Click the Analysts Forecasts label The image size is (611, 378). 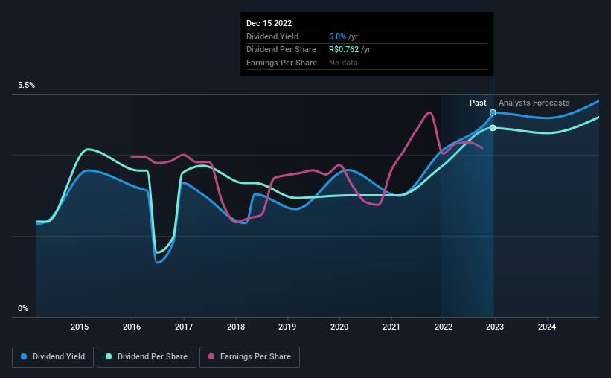click(534, 103)
